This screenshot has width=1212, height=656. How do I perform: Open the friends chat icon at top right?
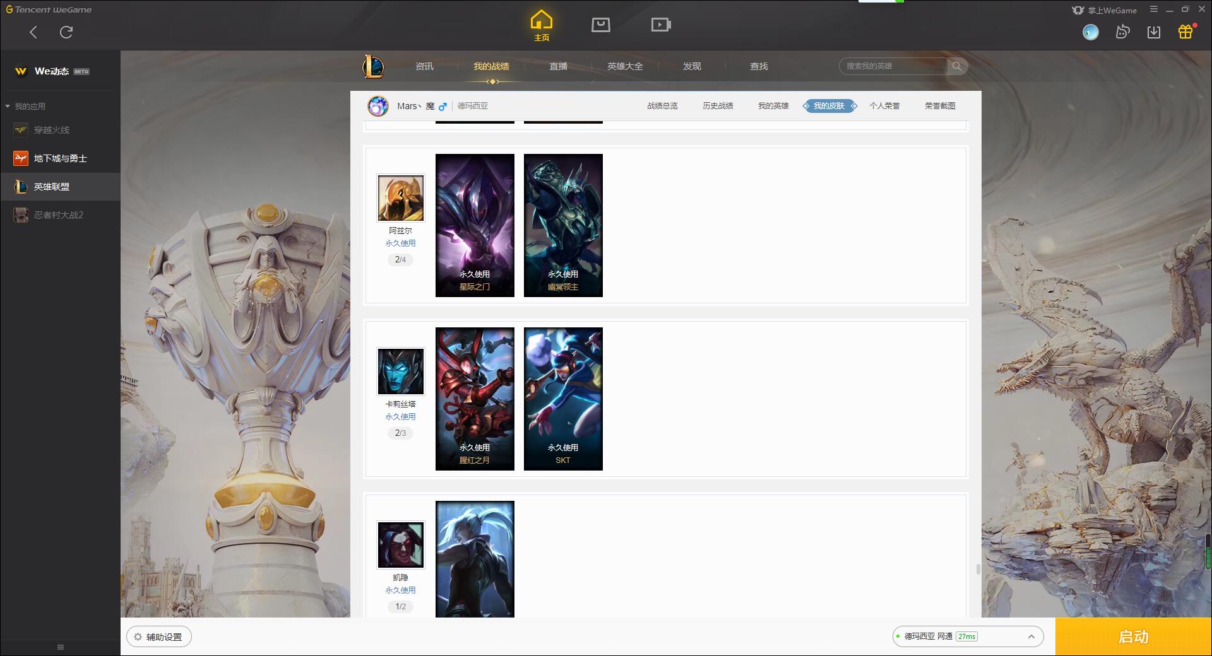point(1122,32)
